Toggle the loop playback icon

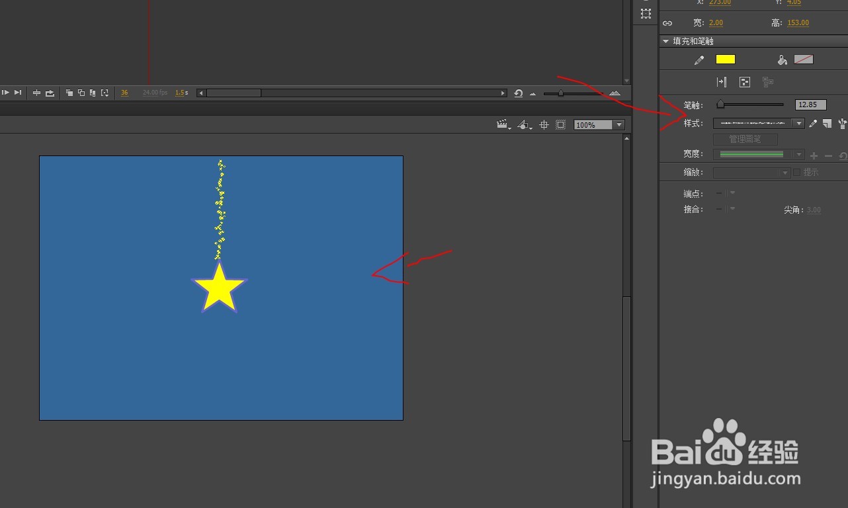[50, 93]
